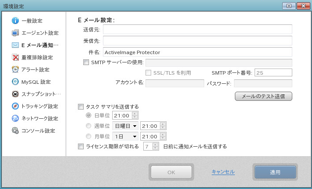Select the エージェント設定 monitor icon
312x189 pixels.
pos(15,33)
